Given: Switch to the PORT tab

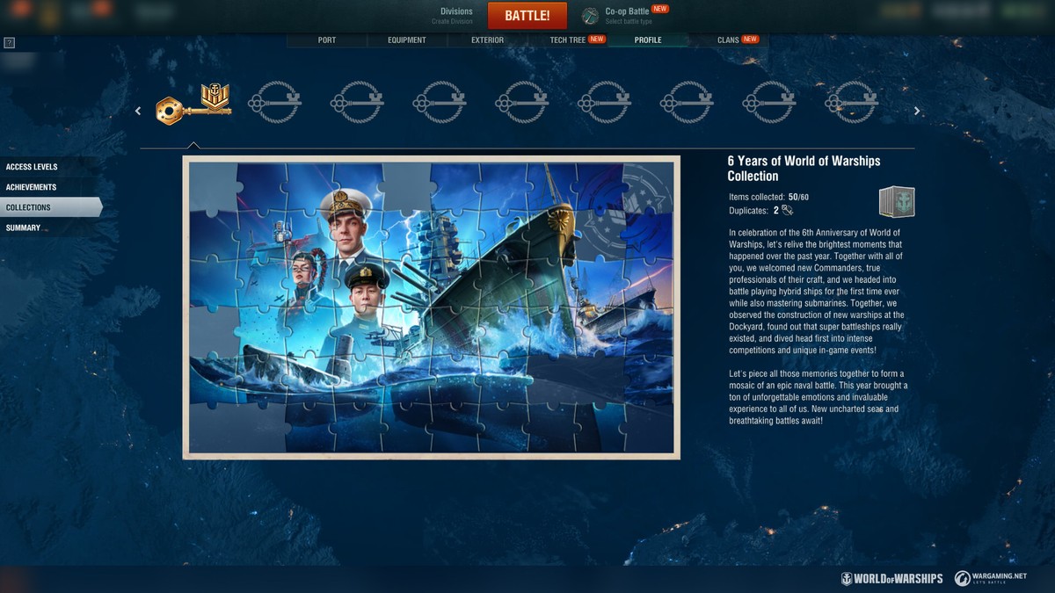Looking at the screenshot, I should point(327,40).
